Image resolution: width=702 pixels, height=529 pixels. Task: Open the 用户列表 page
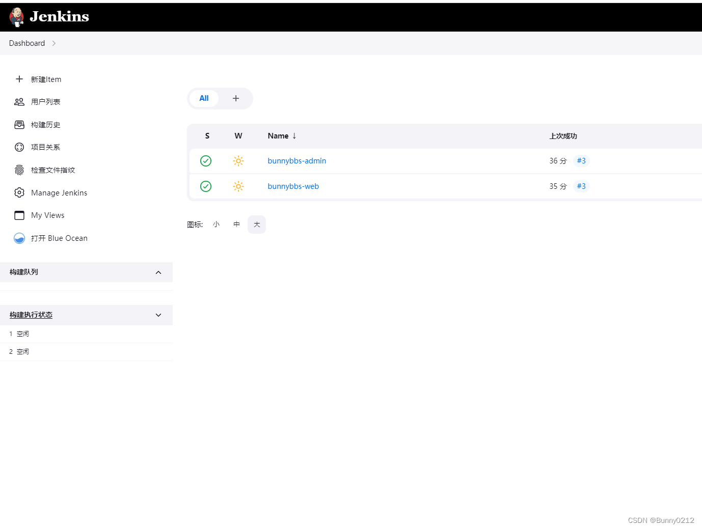click(x=45, y=102)
